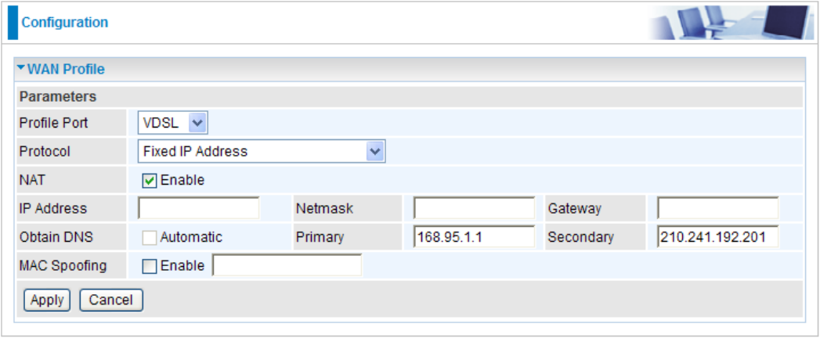820x338 pixels.
Task: Uncheck the NAT Enable checkbox
Action: (150, 181)
